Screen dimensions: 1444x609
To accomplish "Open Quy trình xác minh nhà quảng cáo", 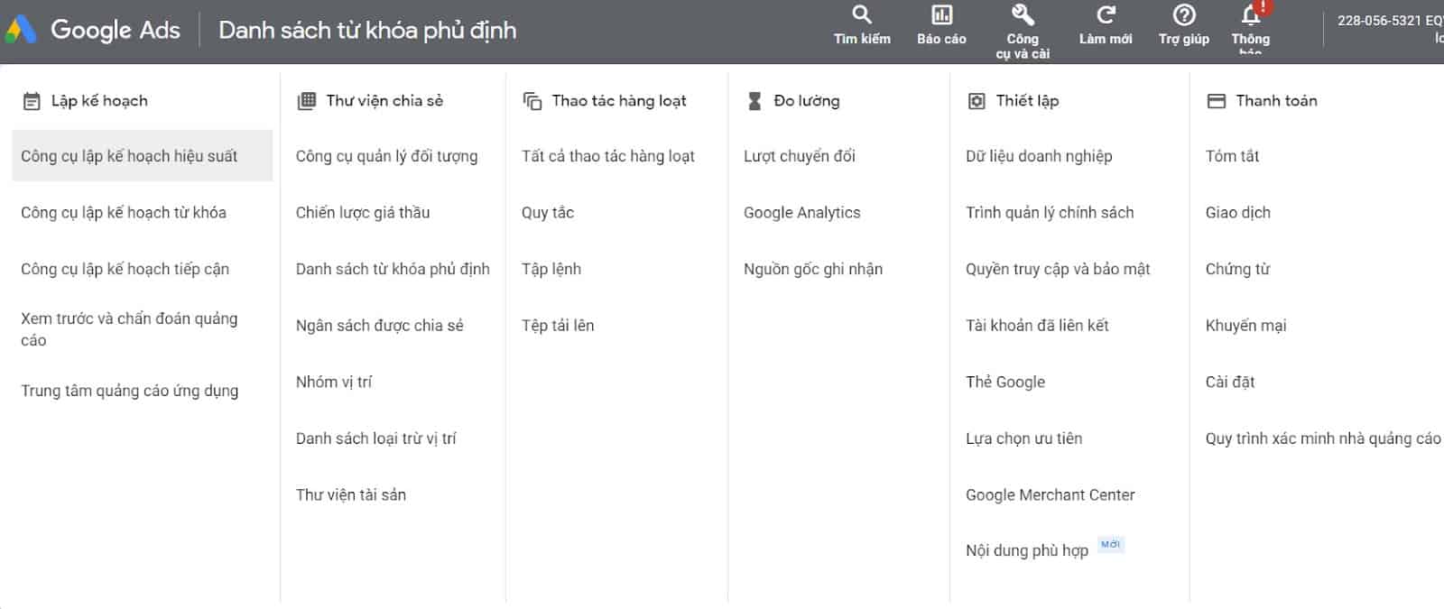I will [1322, 438].
